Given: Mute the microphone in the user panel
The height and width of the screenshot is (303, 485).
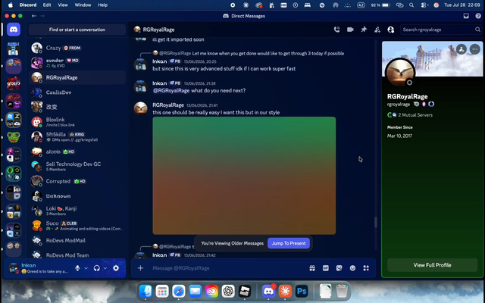Looking at the screenshot, I should 77,268.
